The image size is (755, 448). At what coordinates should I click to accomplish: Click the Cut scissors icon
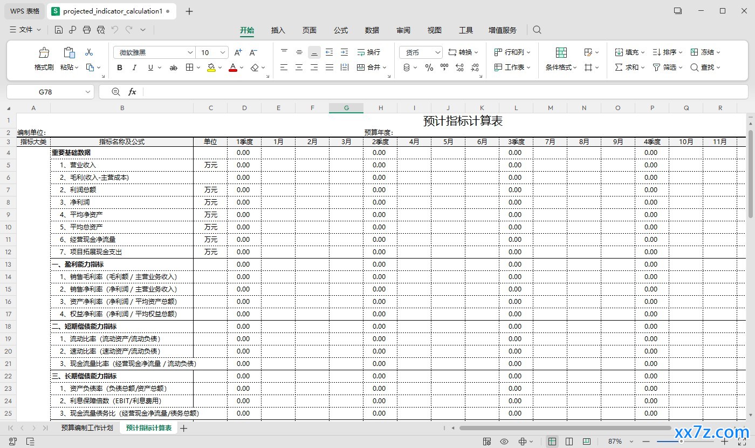pyautogui.click(x=89, y=52)
